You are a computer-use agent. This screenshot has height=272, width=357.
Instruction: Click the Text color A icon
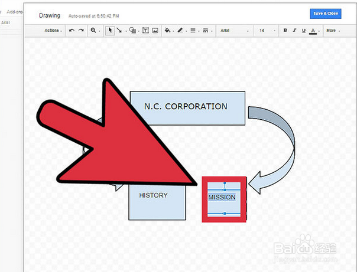[x=313, y=31]
